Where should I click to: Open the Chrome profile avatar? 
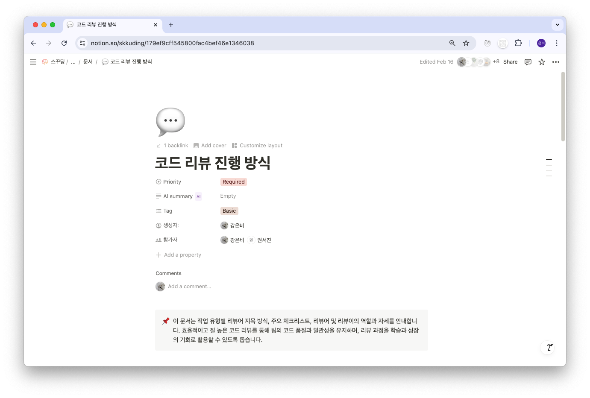pyautogui.click(x=541, y=43)
